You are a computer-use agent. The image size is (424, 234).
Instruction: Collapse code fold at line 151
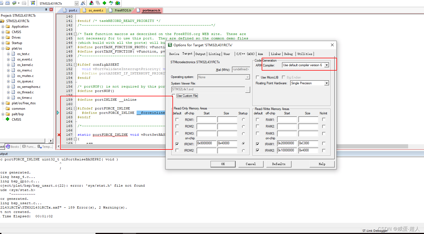(75, 65)
